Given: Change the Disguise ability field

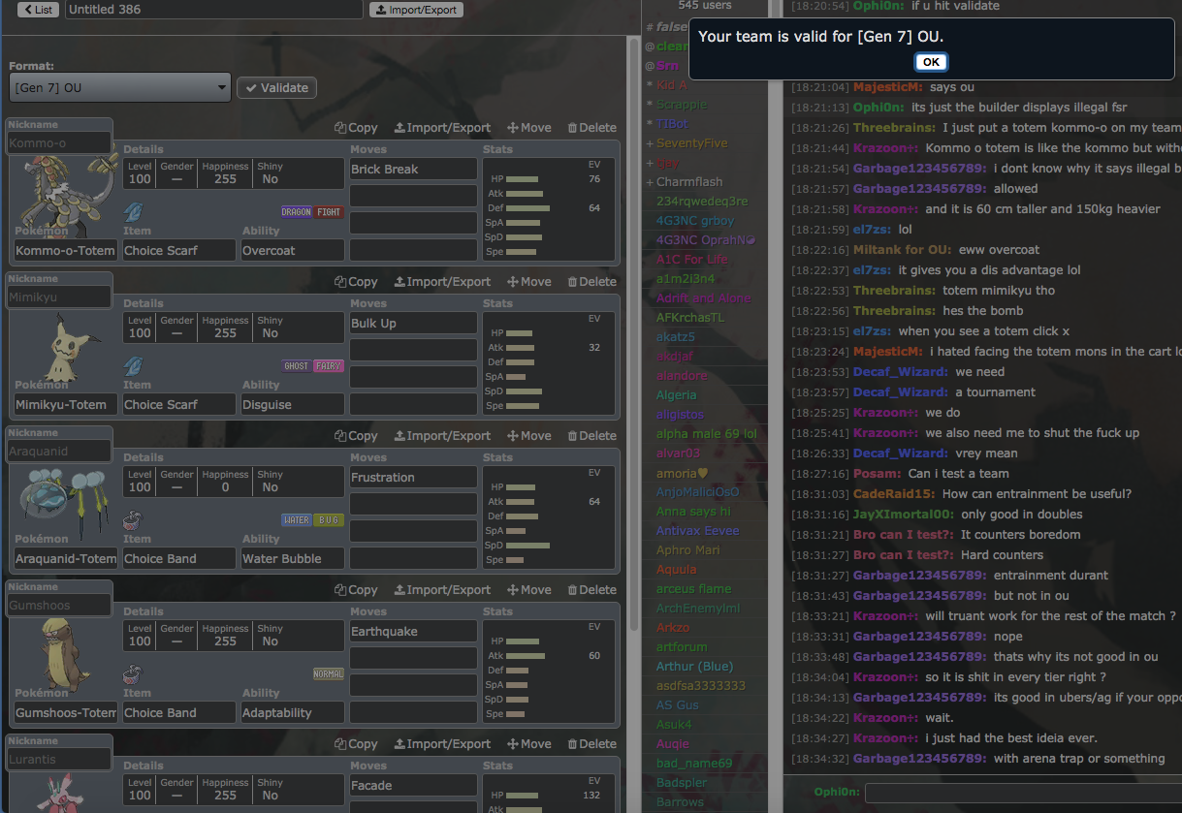Looking at the screenshot, I should click(292, 404).
